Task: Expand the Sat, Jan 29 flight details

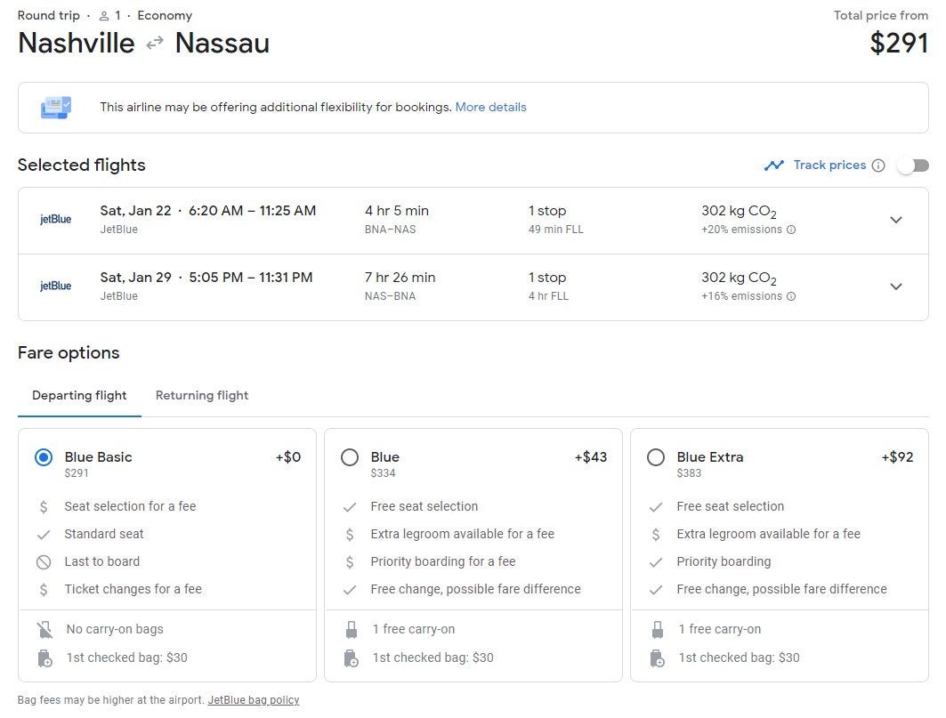Action: 896,286
